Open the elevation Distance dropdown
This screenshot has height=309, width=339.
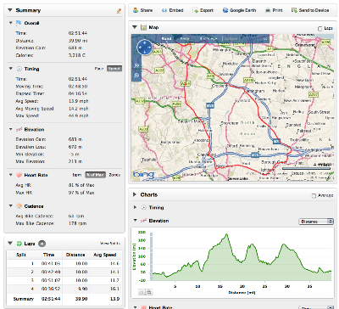click(316, 222)
